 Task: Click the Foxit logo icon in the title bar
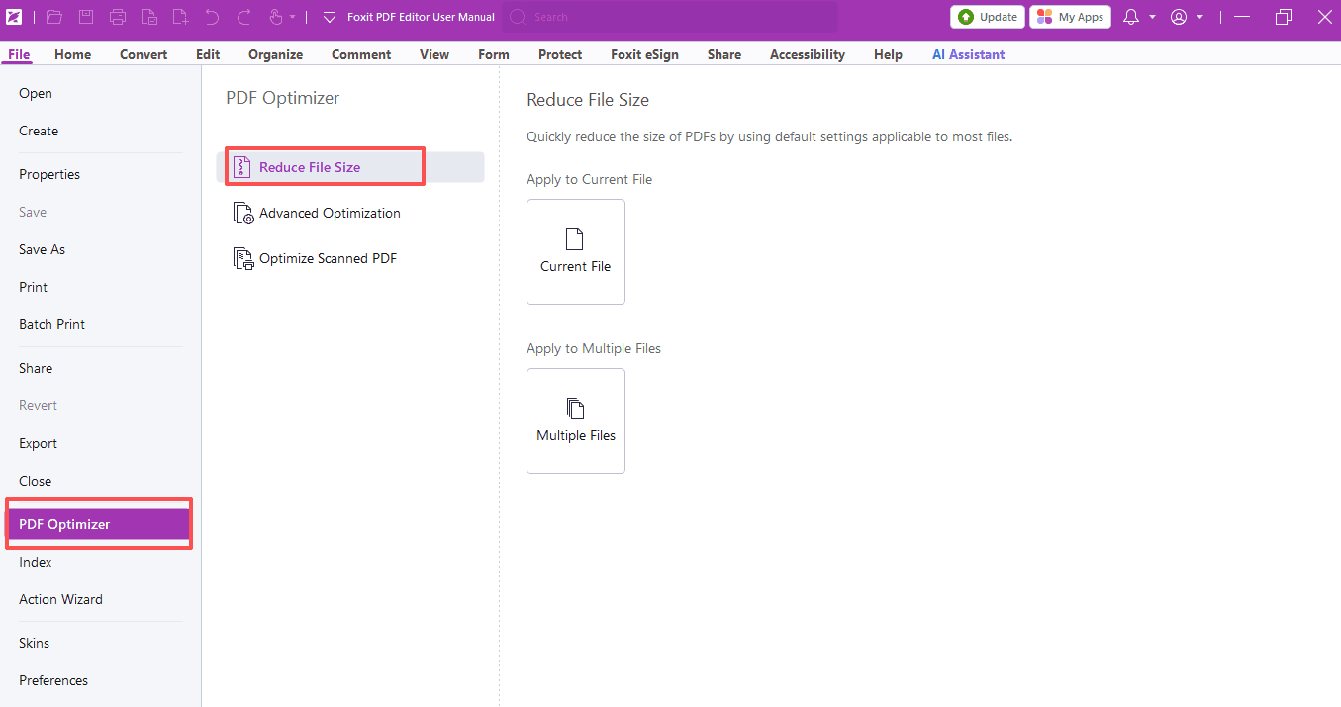pyautogui.click(x=14, y=17)
